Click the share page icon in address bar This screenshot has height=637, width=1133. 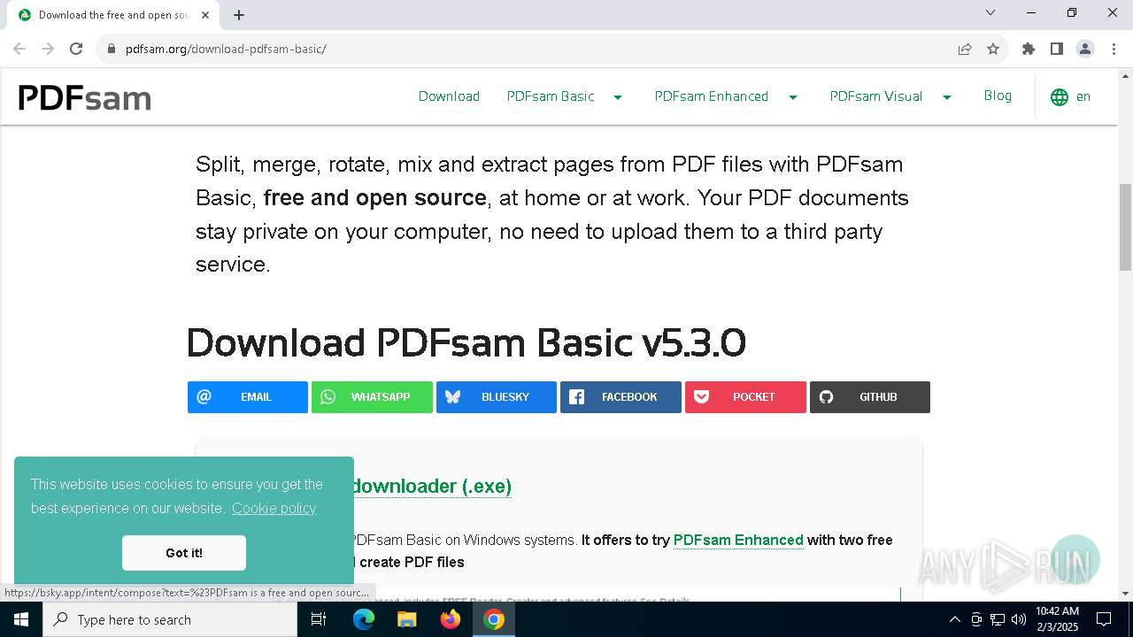965,49
